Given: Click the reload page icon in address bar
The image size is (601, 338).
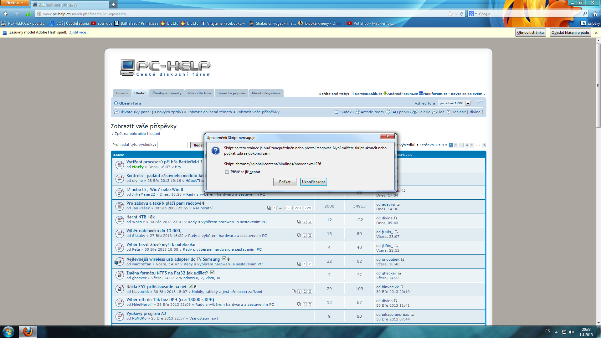Looking at the screenshot, I should pos(461,14).
